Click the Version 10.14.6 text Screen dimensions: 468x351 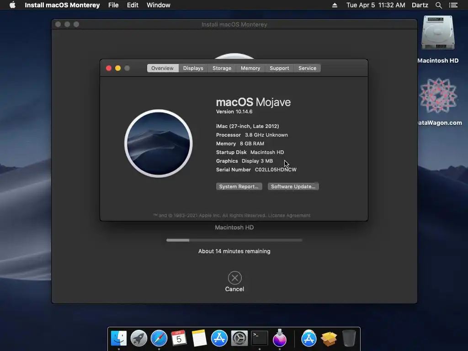tap(234, 112)
